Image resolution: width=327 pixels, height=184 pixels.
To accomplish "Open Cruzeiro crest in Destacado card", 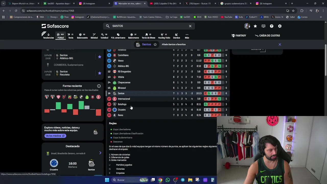I will pyautogui.click(x=54, y=163).
